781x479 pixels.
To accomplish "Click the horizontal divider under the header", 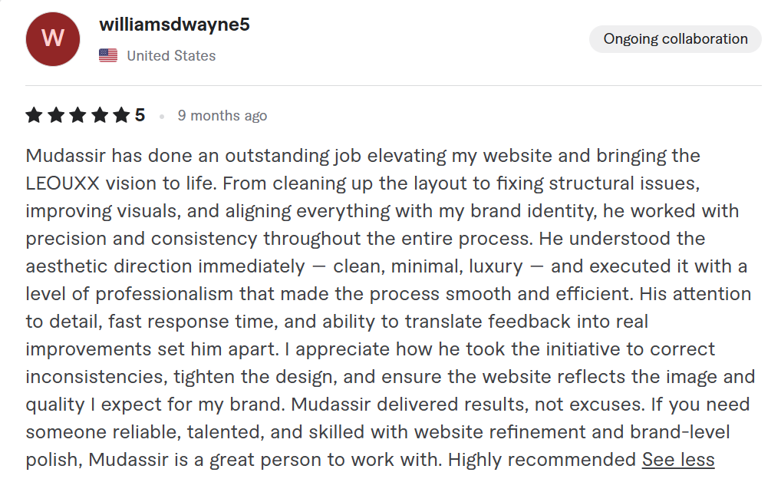I will (x=394, y=85).
